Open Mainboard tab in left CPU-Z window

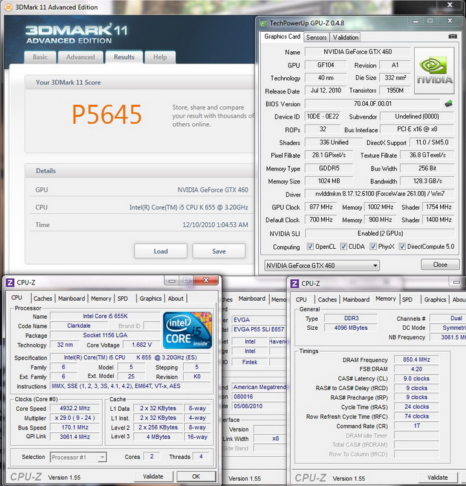(x=72, y=299)
